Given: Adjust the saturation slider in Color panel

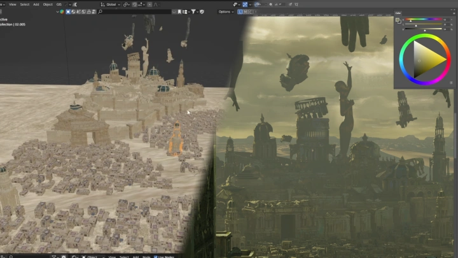Looking at the screenshot, I should tap(424, 24).
